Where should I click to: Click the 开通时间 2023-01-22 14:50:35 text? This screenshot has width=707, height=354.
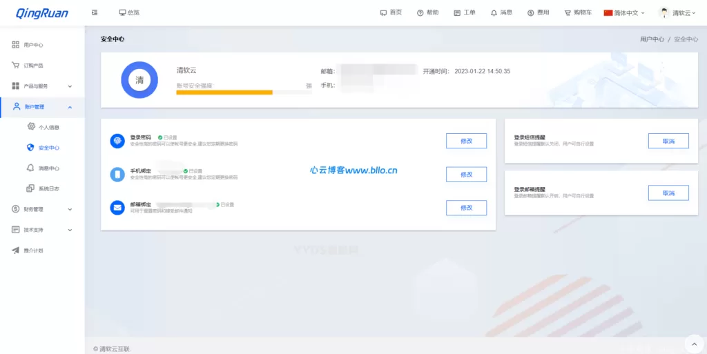(467, 71)
